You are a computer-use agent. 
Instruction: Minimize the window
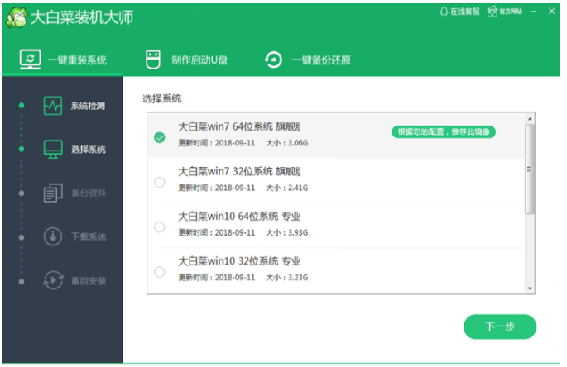[534, 12]
